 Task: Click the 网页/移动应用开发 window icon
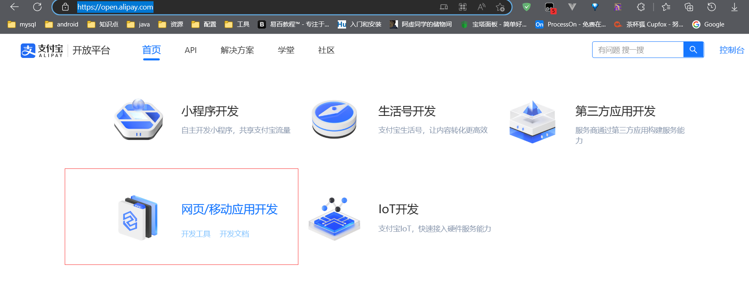click(x=138, y=218)
